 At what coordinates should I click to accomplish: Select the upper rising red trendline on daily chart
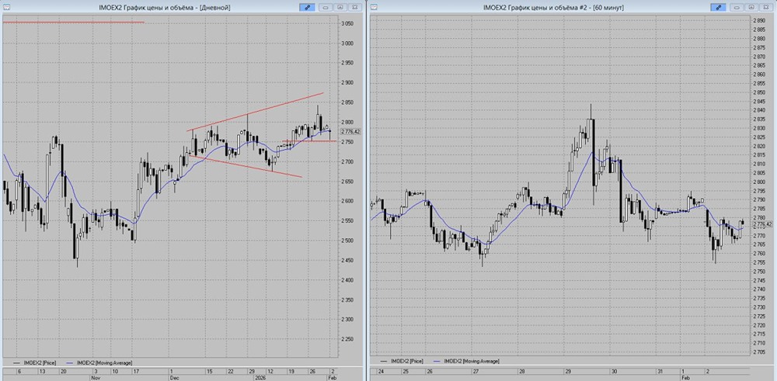click(x=255, y=111)
